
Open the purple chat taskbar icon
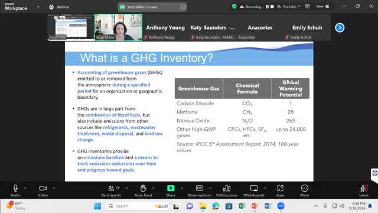pos(190,206)
